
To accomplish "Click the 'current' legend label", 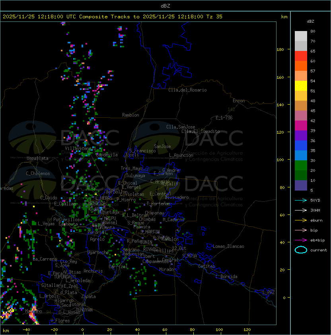I will coord(319,250).
